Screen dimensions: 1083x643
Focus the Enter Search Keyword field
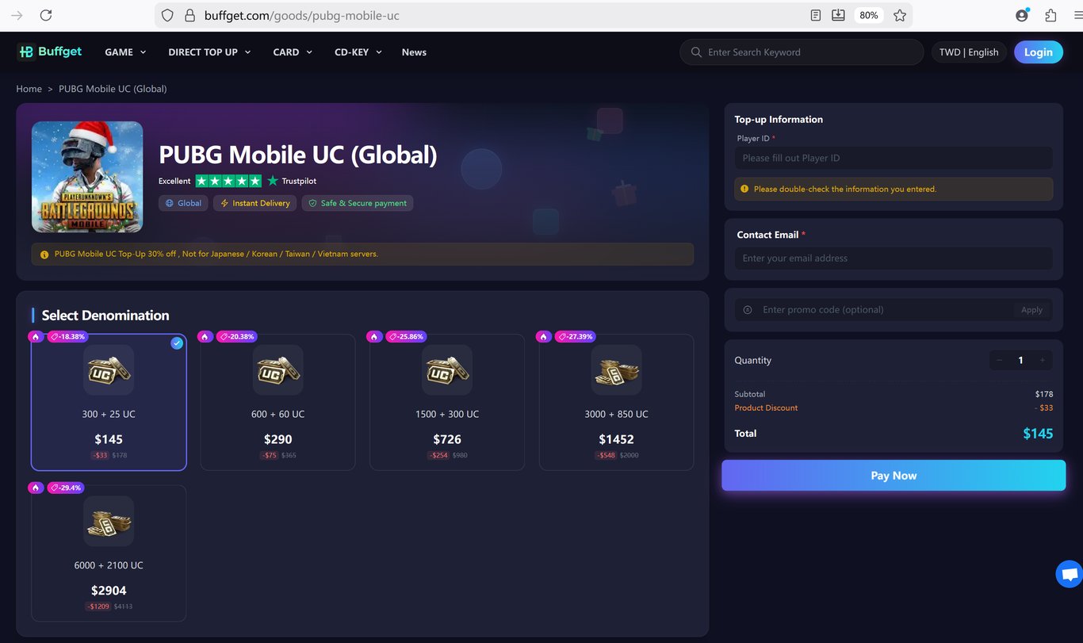[x=802, y=52]
